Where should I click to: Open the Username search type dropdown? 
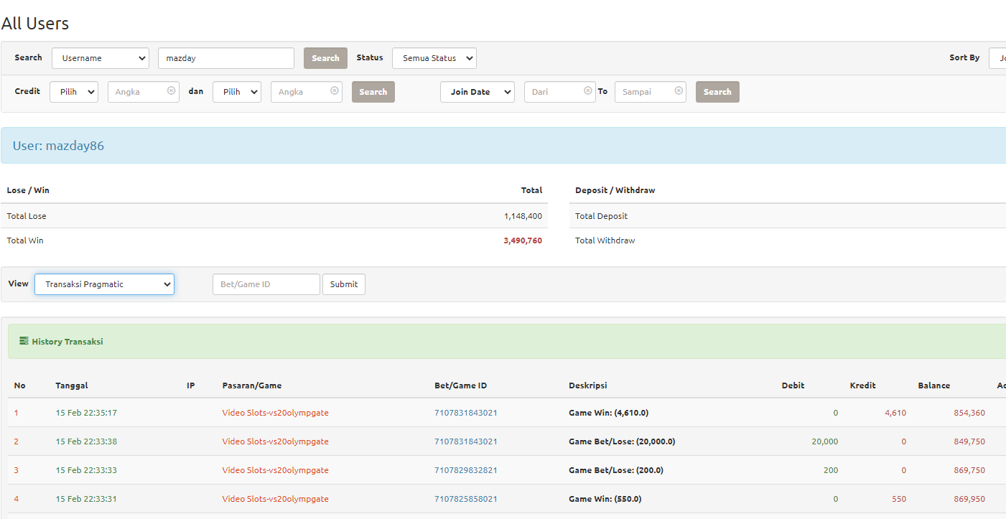coord(100,58)
